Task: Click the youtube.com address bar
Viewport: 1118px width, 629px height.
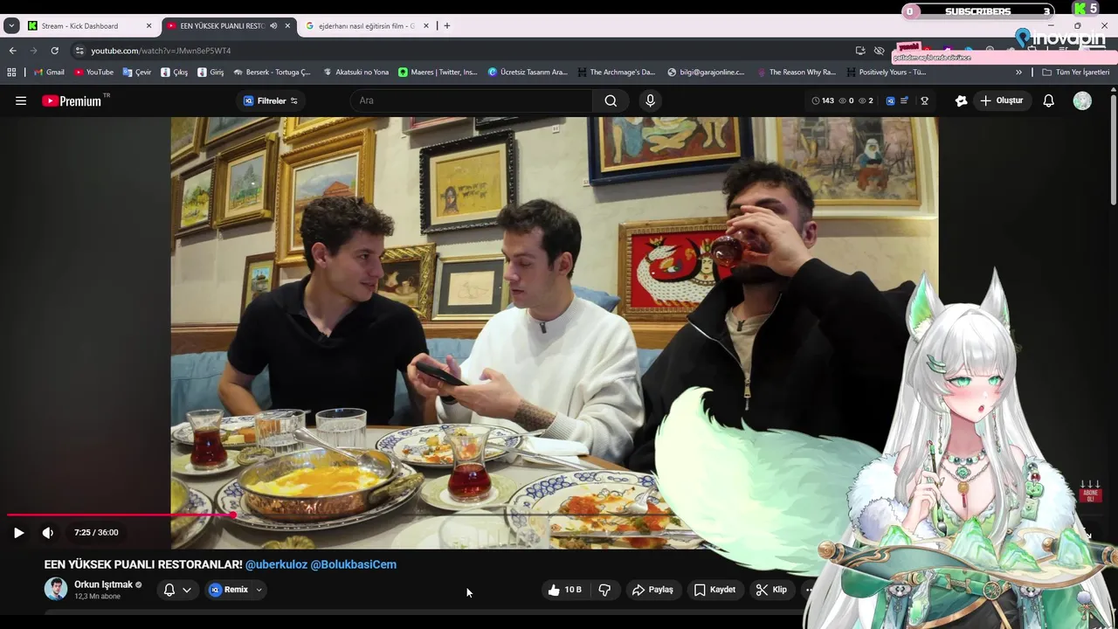Action: 463,51
